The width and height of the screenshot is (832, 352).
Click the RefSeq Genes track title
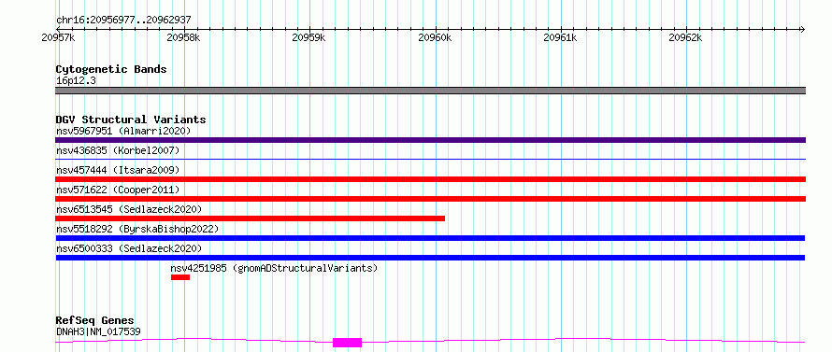(94, 321)
